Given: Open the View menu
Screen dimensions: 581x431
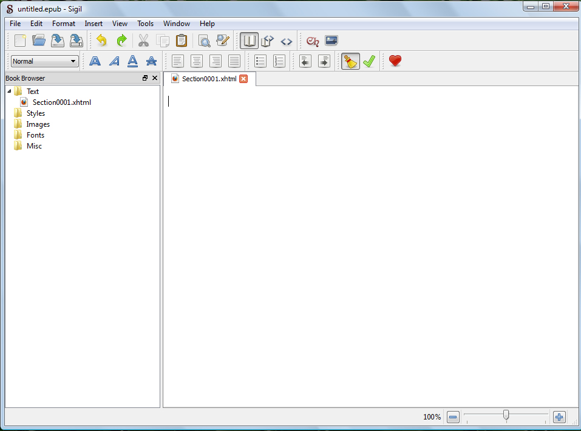Looking at the screenshot, I should coord(120,23).
